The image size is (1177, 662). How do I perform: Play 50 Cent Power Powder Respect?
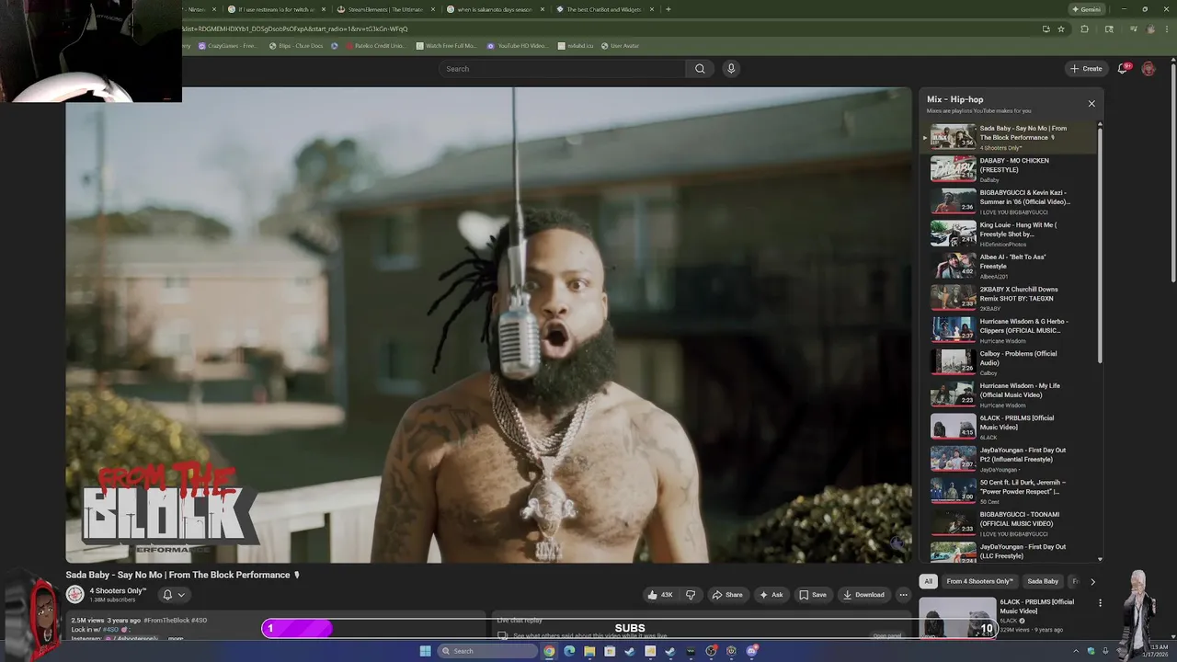pos(1009,491)
